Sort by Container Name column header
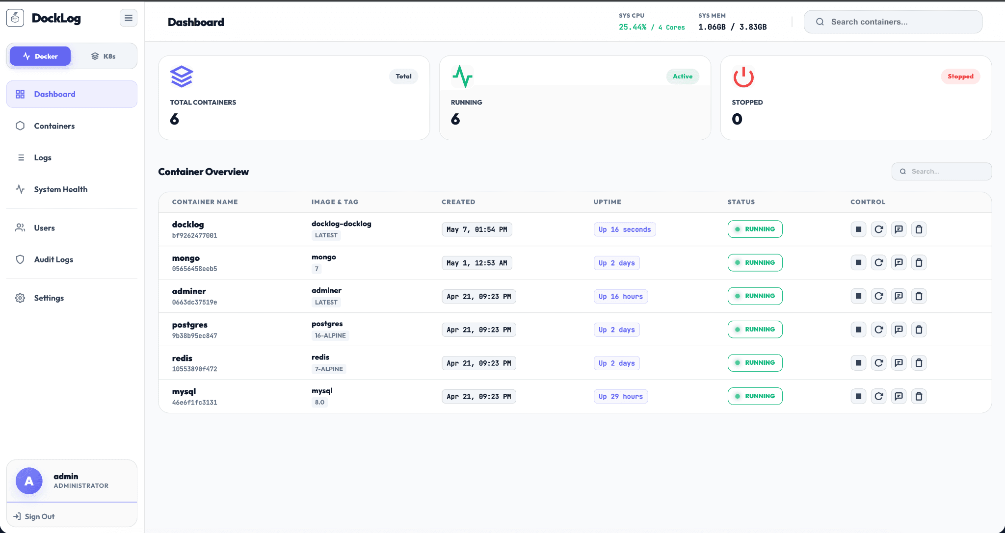The height and width of the screenshot is (533, 1005). pos(205,202)
